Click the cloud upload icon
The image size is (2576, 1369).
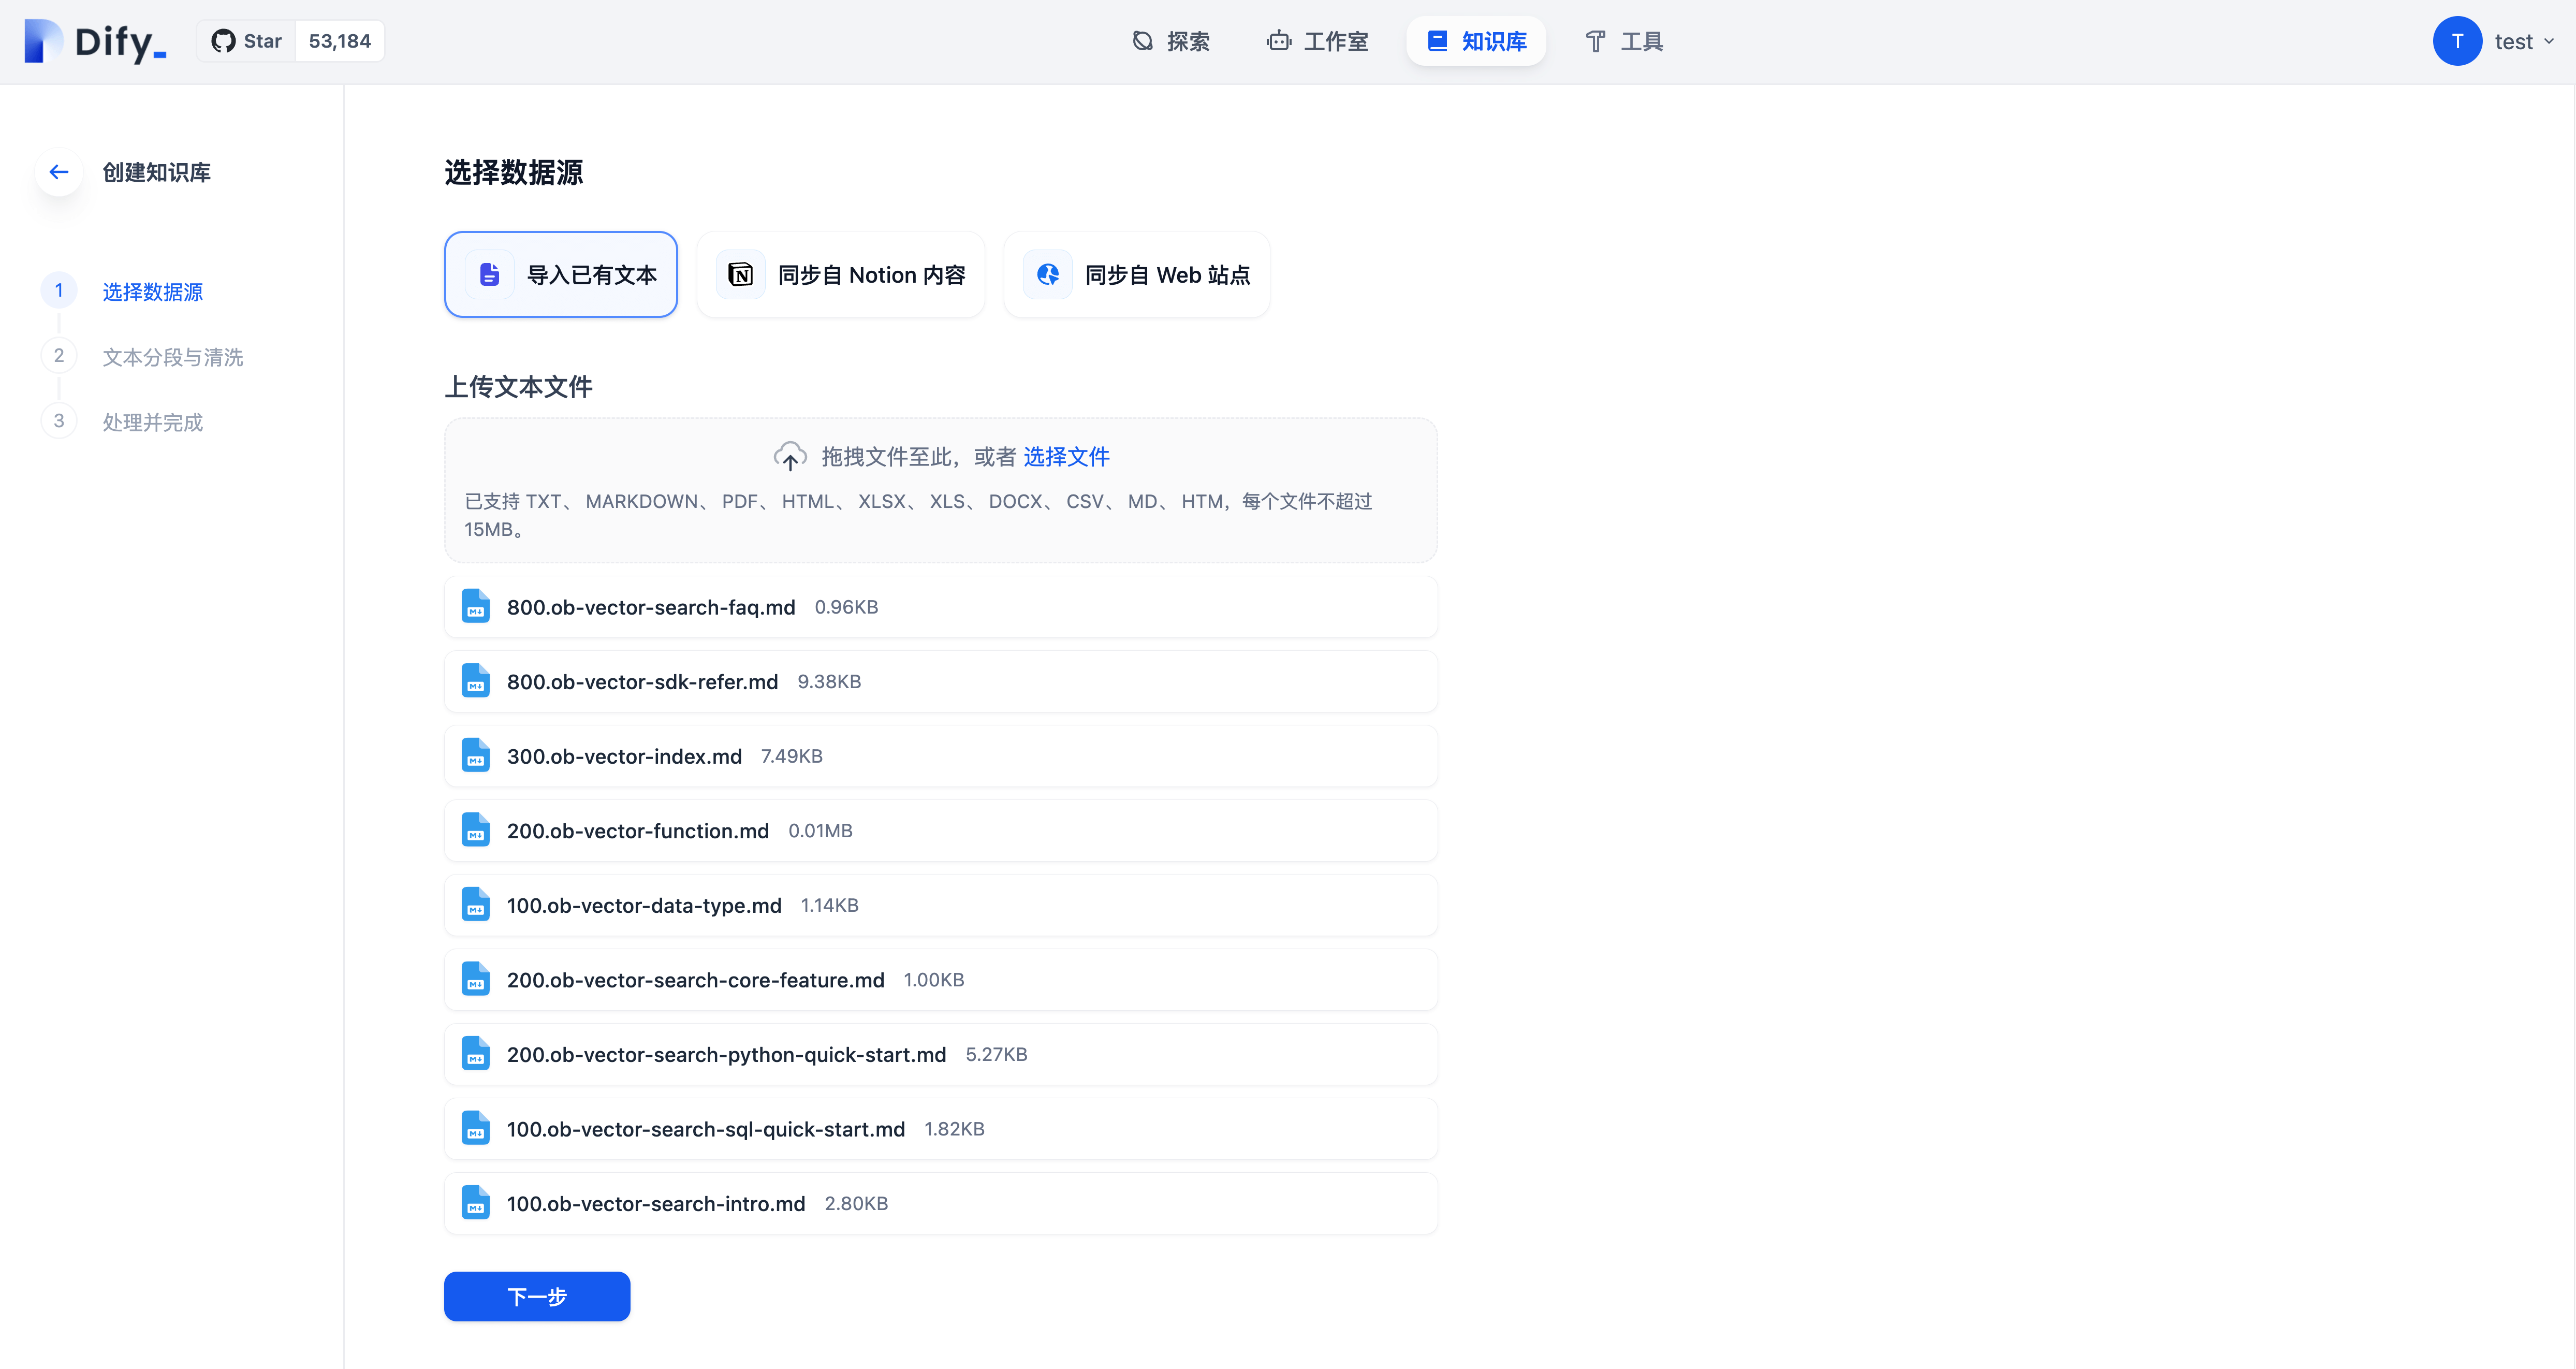790,457
